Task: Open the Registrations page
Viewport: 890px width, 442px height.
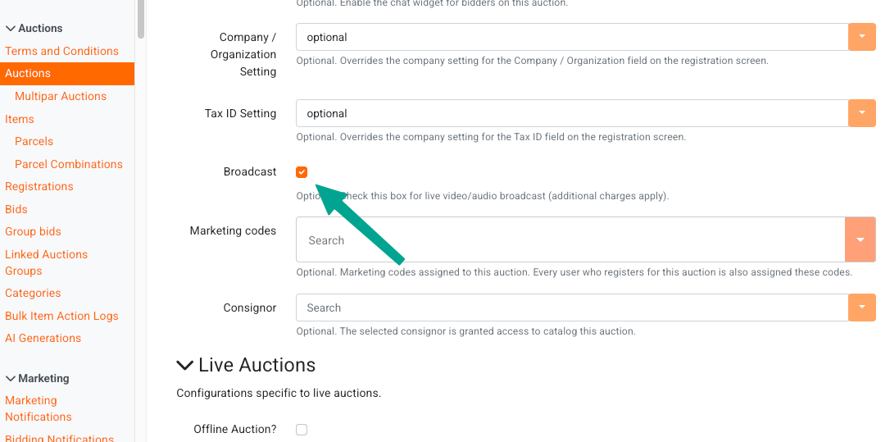Action: click(39, 186)
